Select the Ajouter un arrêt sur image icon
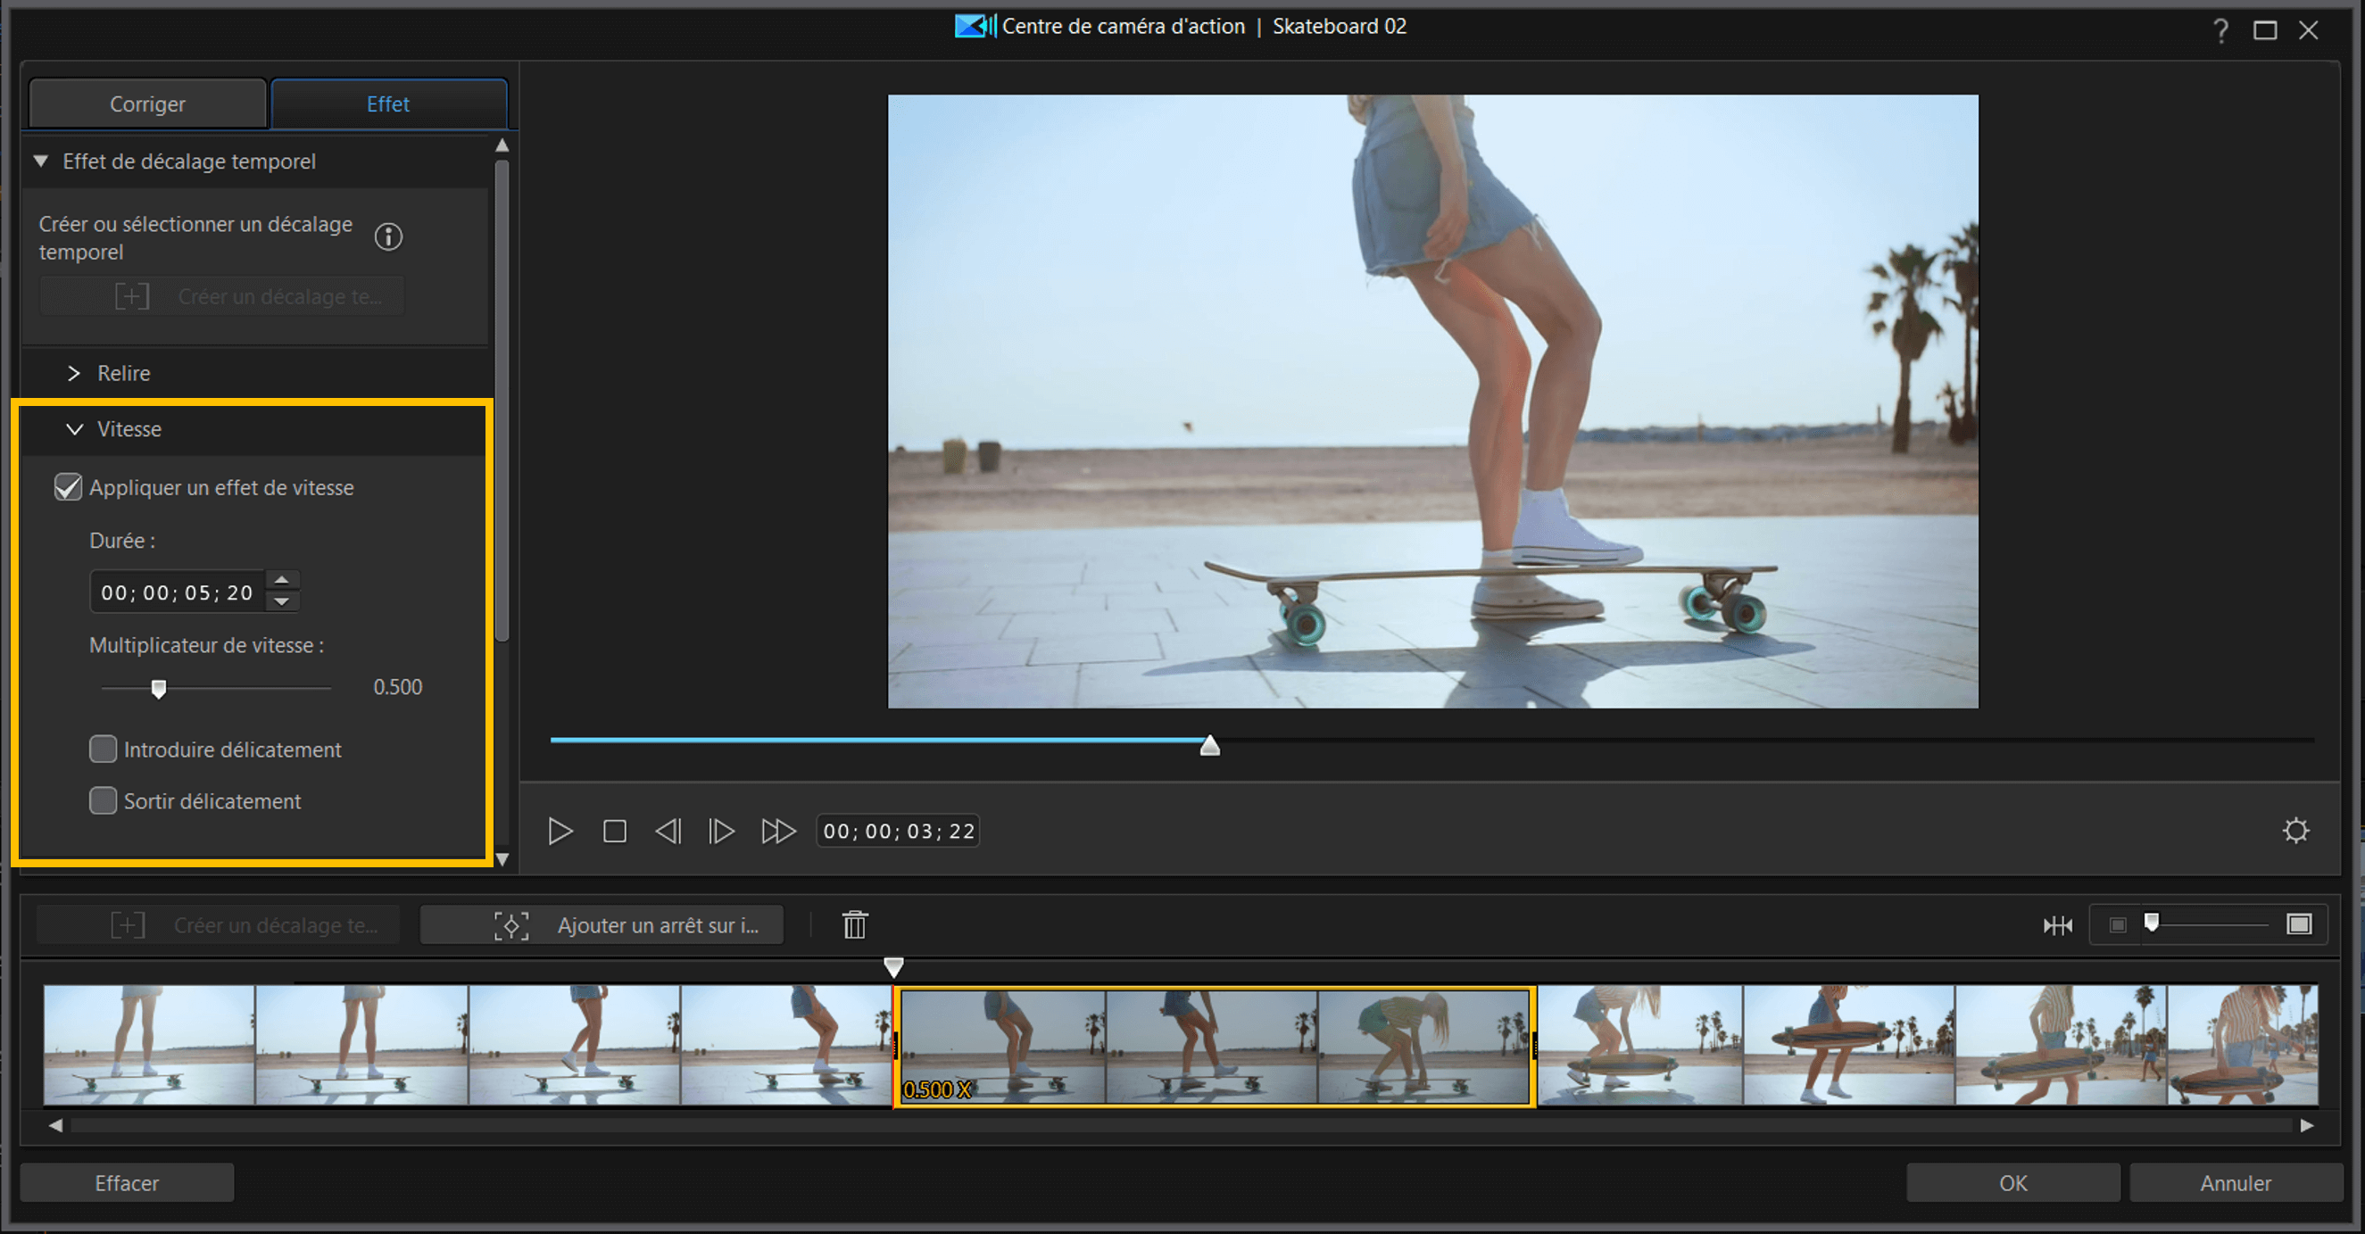Viewport: 2365px width, 1234px height. click(511, 924)
